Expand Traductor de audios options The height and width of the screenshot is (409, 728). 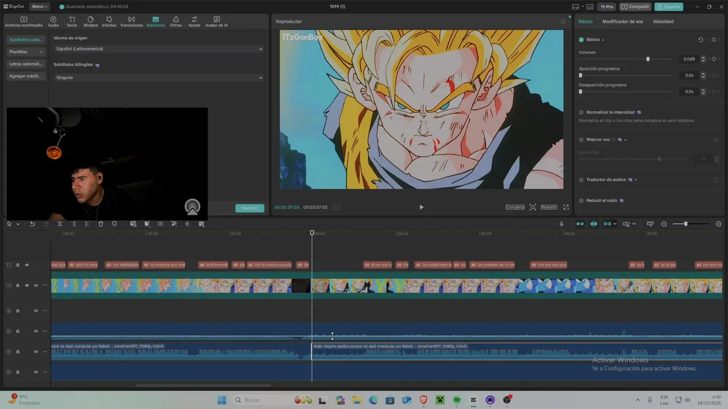point(636,180)
